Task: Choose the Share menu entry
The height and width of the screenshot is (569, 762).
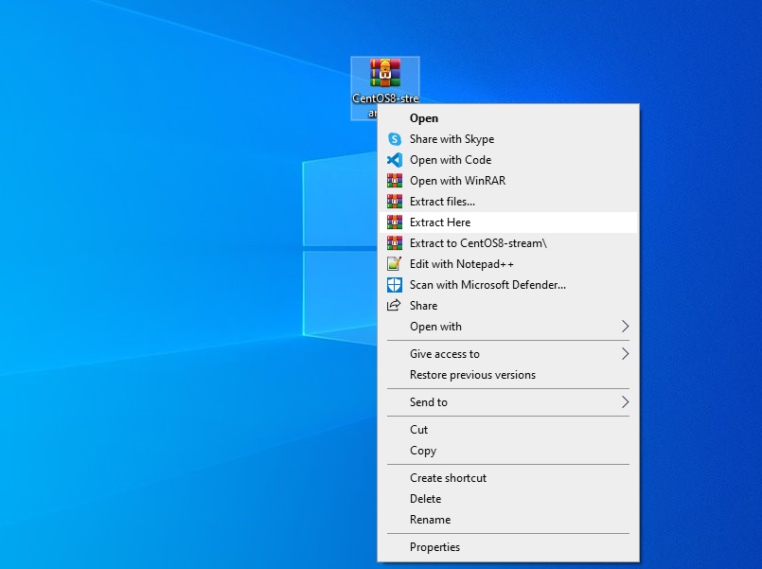Action: (507, 306)
